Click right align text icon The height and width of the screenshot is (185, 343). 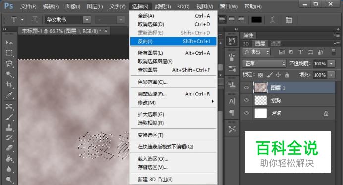pyautogui.click(x=241, y=20)
